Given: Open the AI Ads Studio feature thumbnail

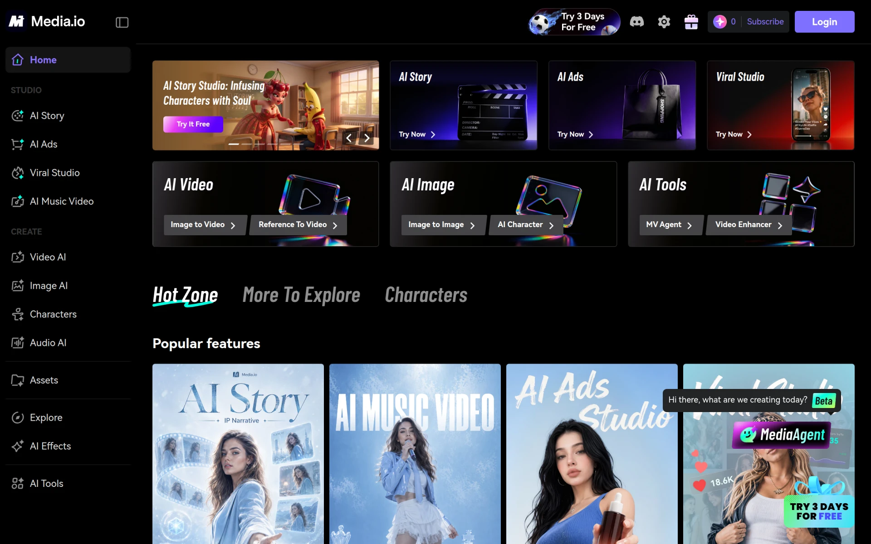Looking at the screenshot, I should pyautogui.click(x=592, y=454).
